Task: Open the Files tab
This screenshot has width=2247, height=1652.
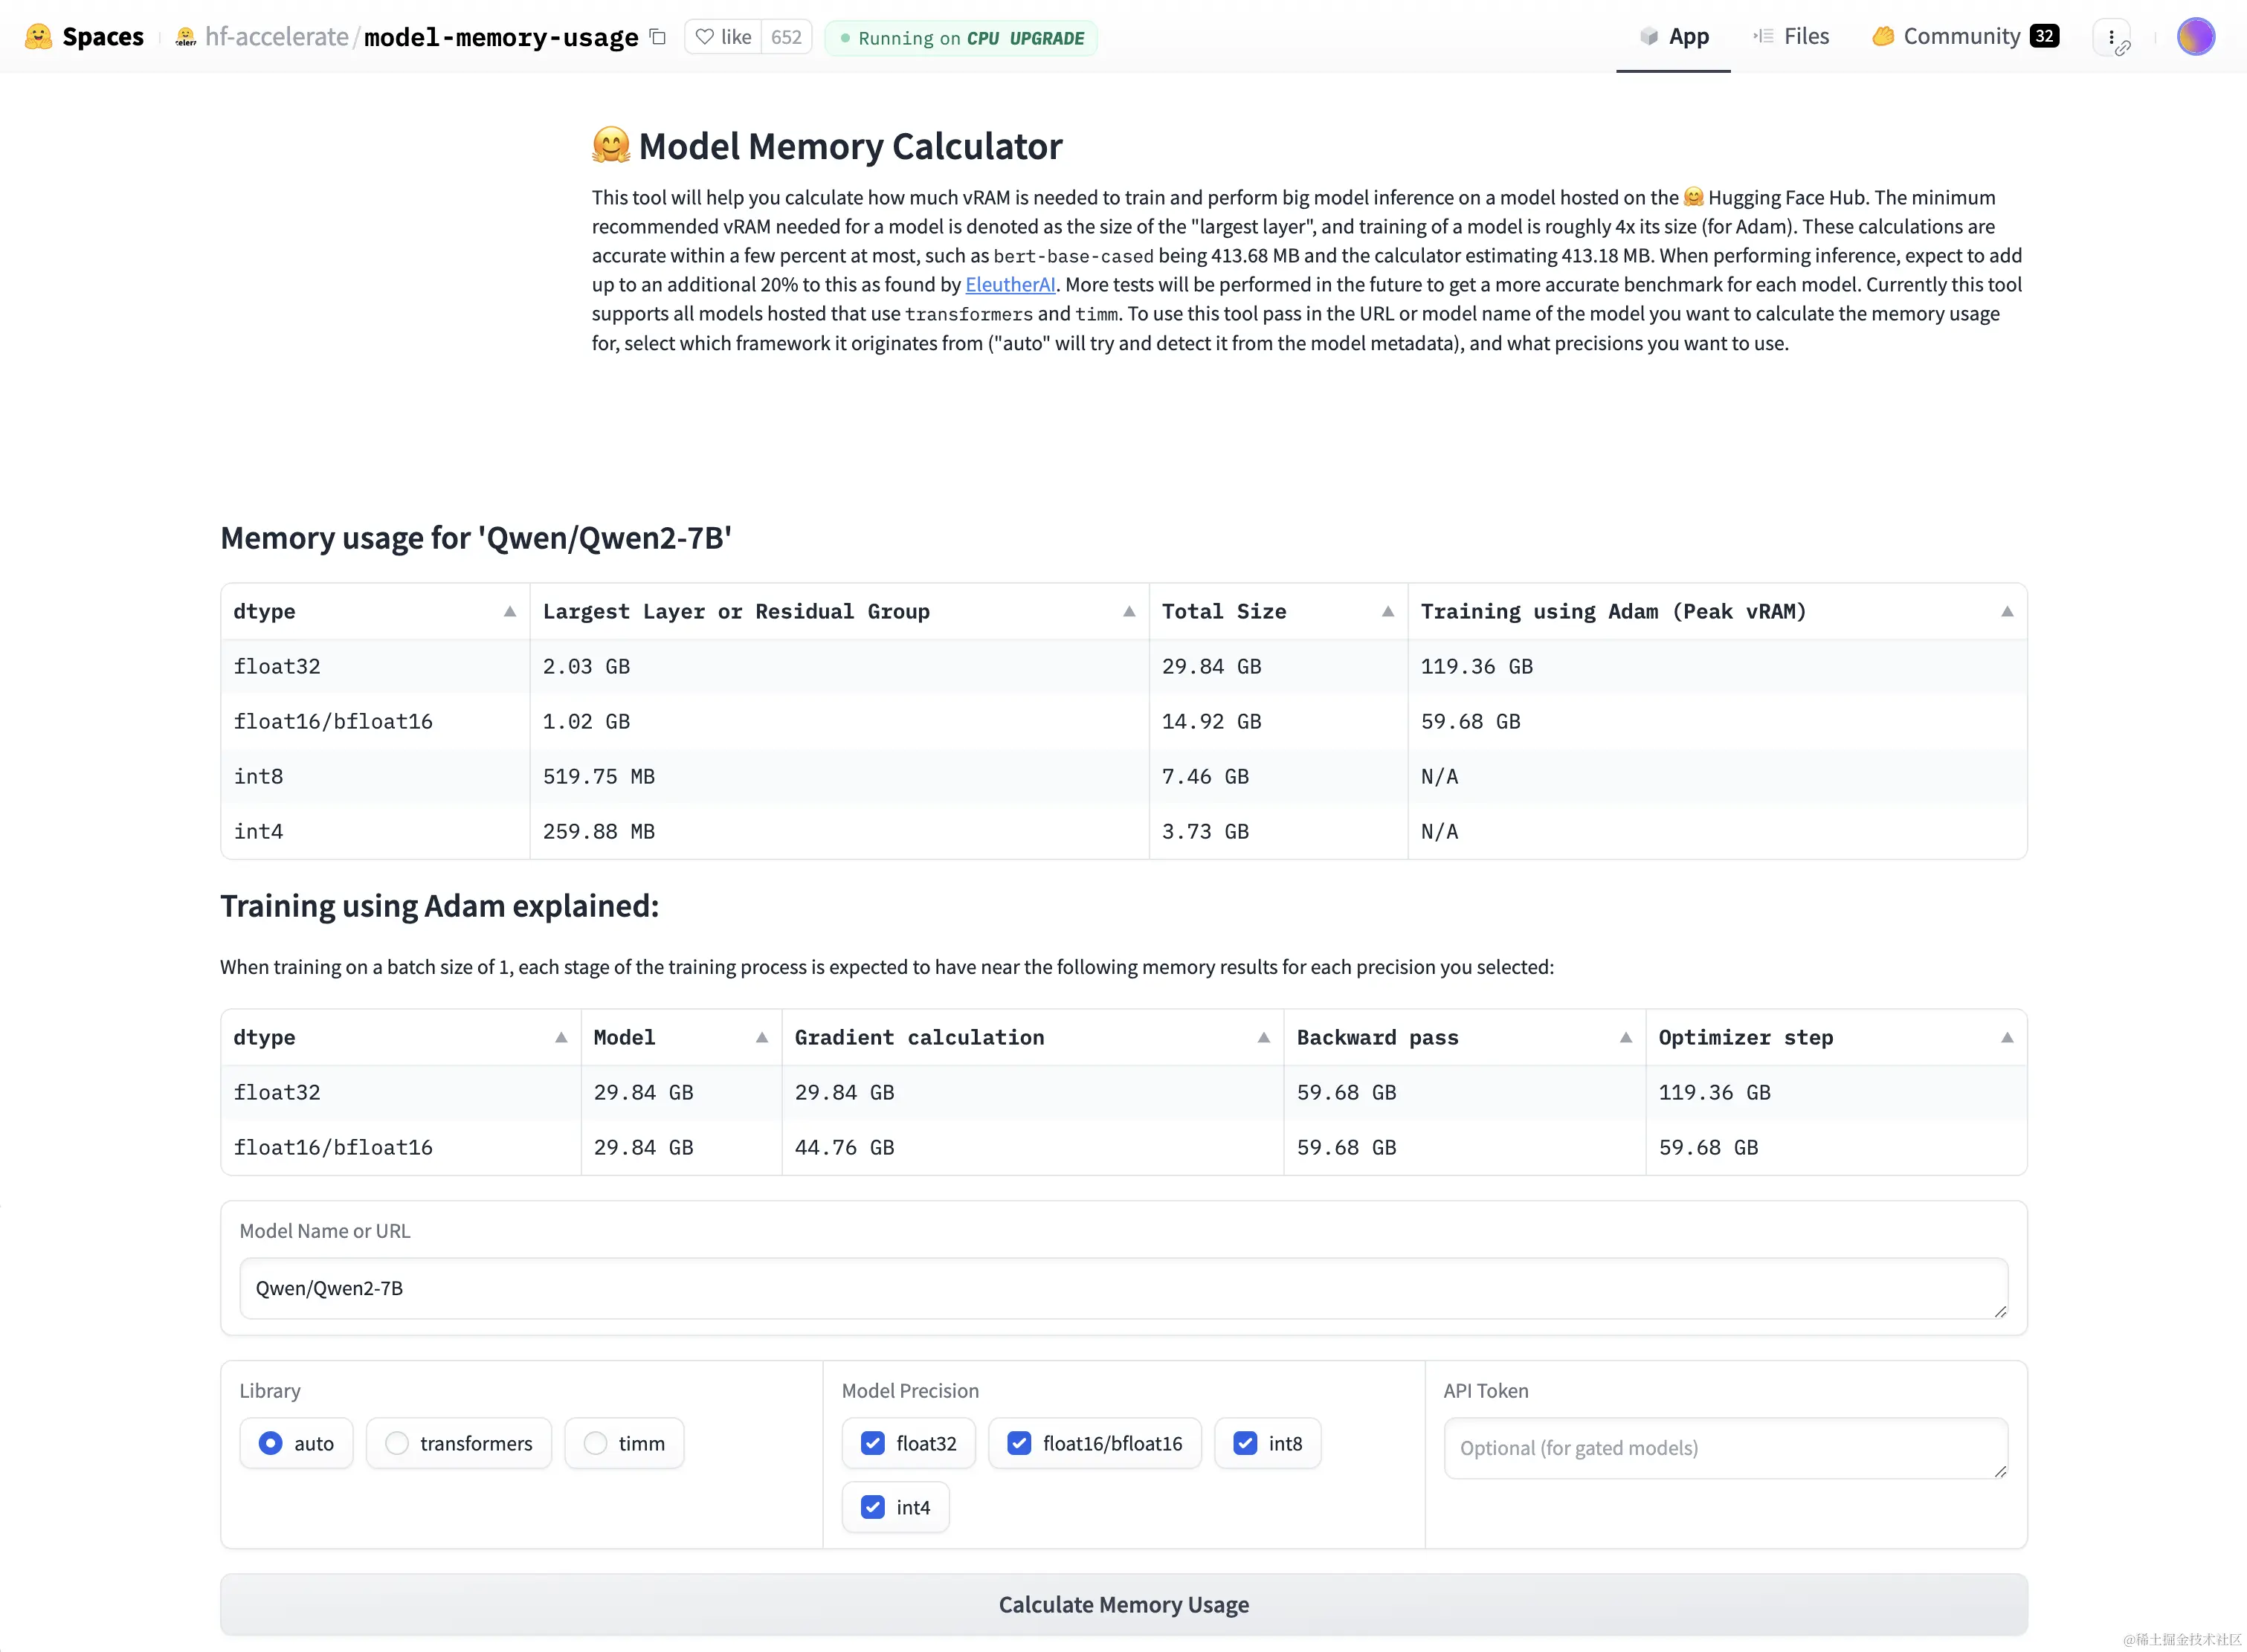Action: point(1791,37)
